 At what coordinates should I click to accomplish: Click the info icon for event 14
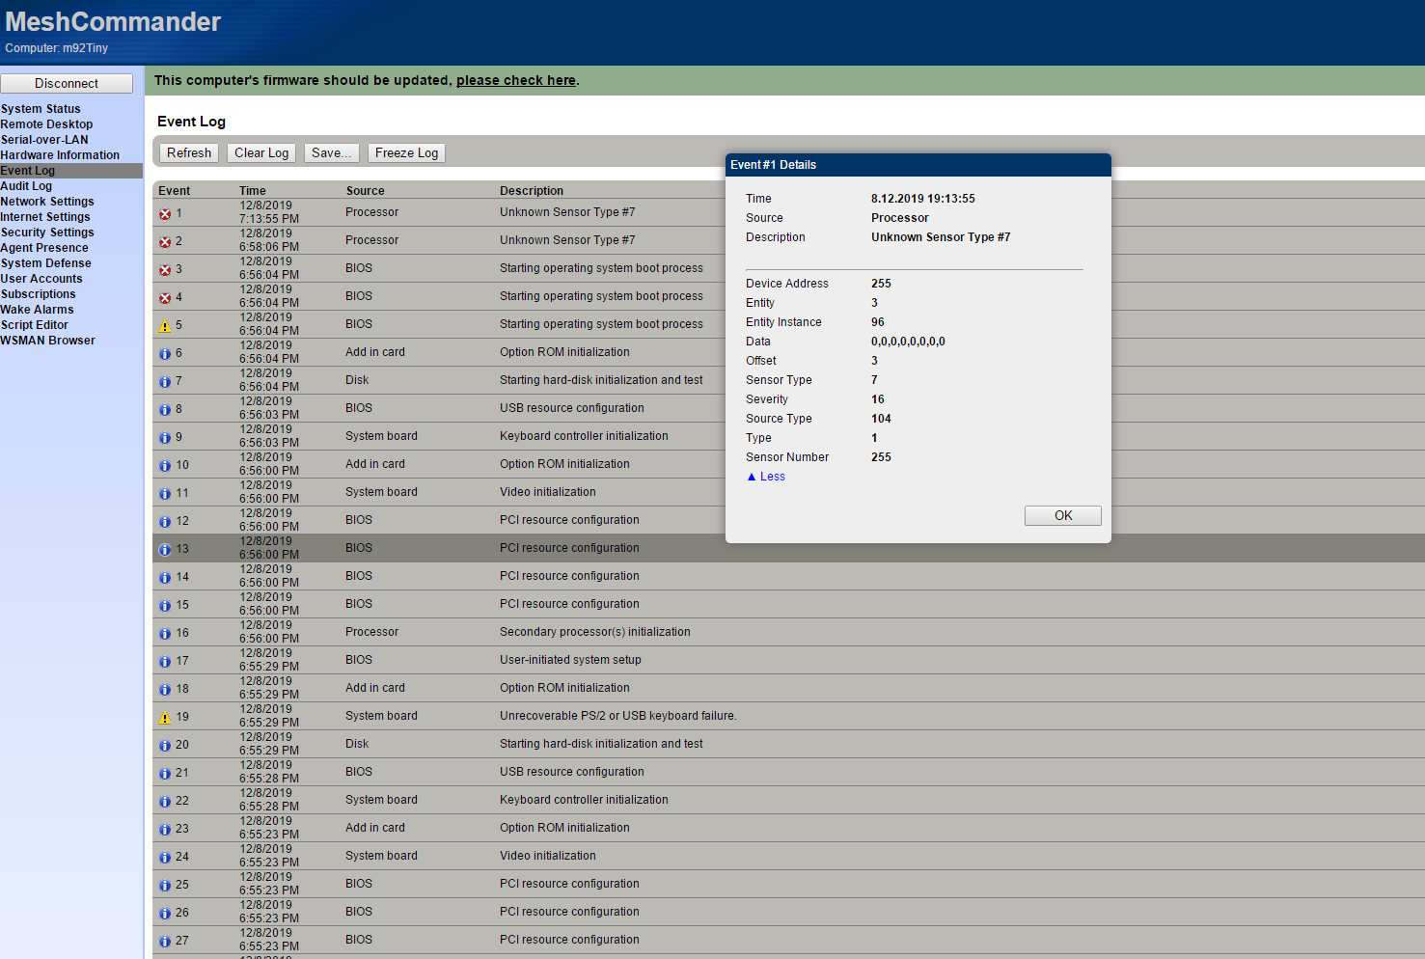coord(165,578)
